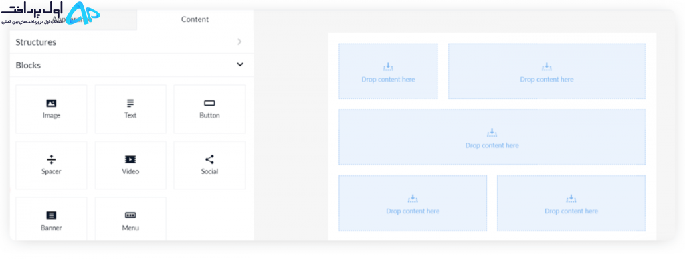Click the Banner block label
Image resolution: width=685 pixels, height=259 pixels.
(51, 228)
